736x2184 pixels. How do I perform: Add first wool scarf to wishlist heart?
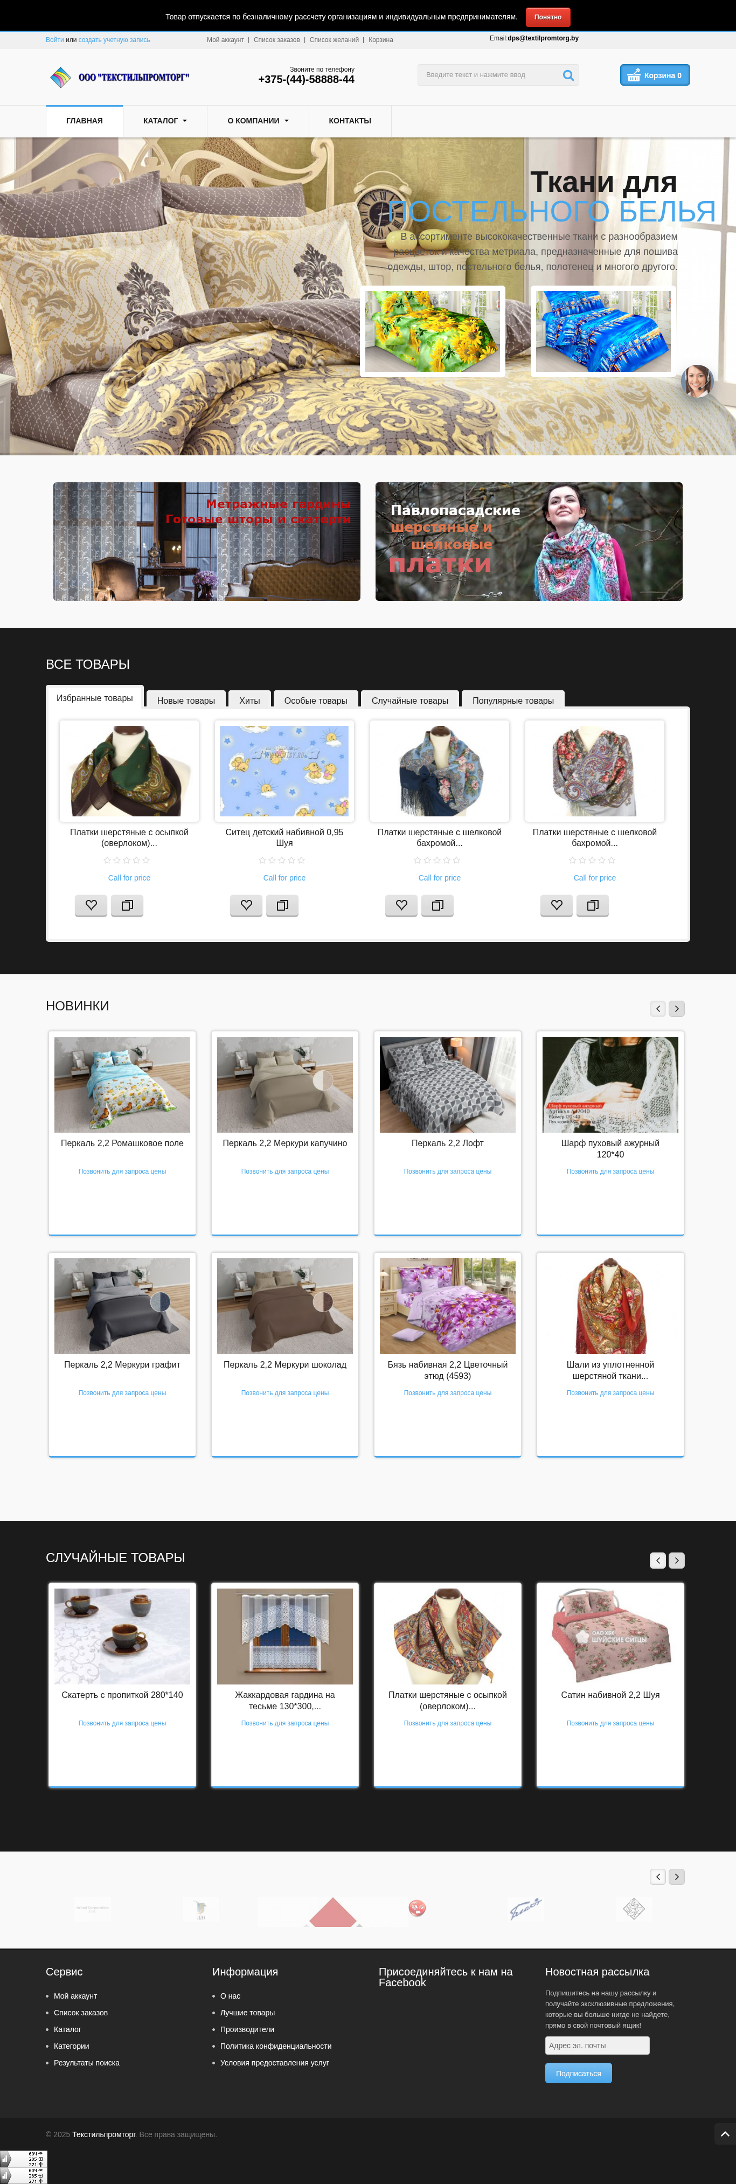[91, 905]
